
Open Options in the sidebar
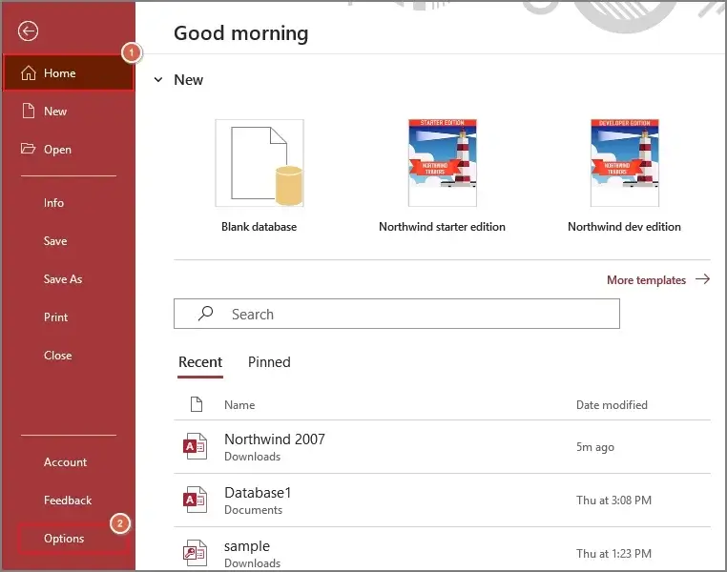64,539
